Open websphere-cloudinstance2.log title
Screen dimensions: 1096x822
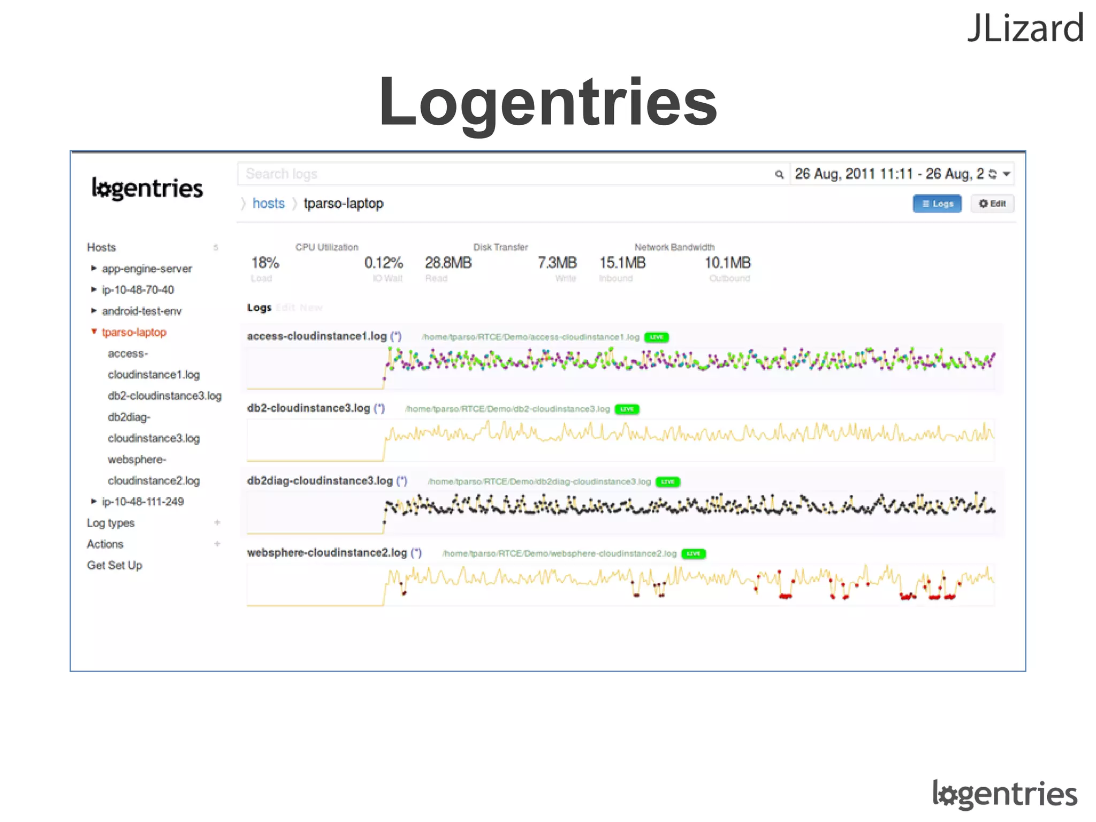click(327, 552)
